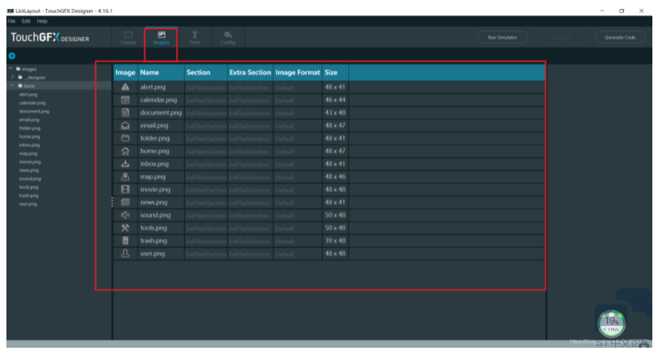Click the Size column header
Screen dimensions: 658x355
tap(335, 73)
